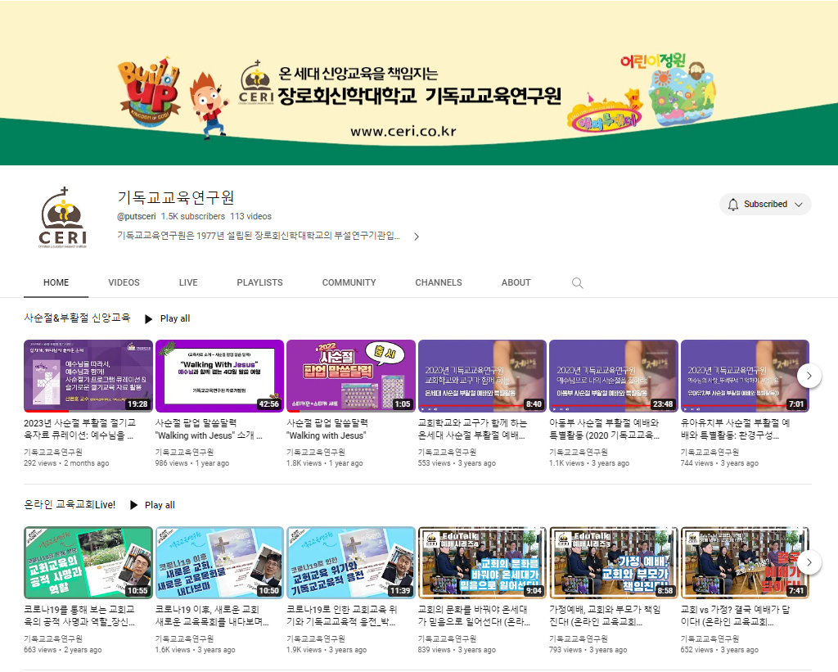838x672 pixels.
Task: Click the 어린이정원 logo in banner
Action: pos(653,61)
